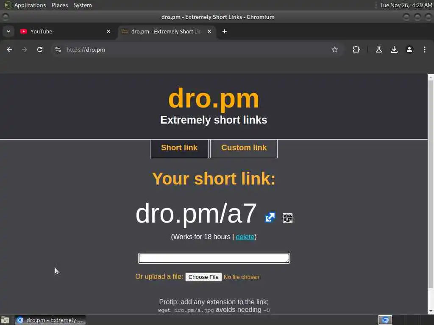Click the Choose File button
The width and height of the screenshot is (434, 325).
tap(203, 277)
